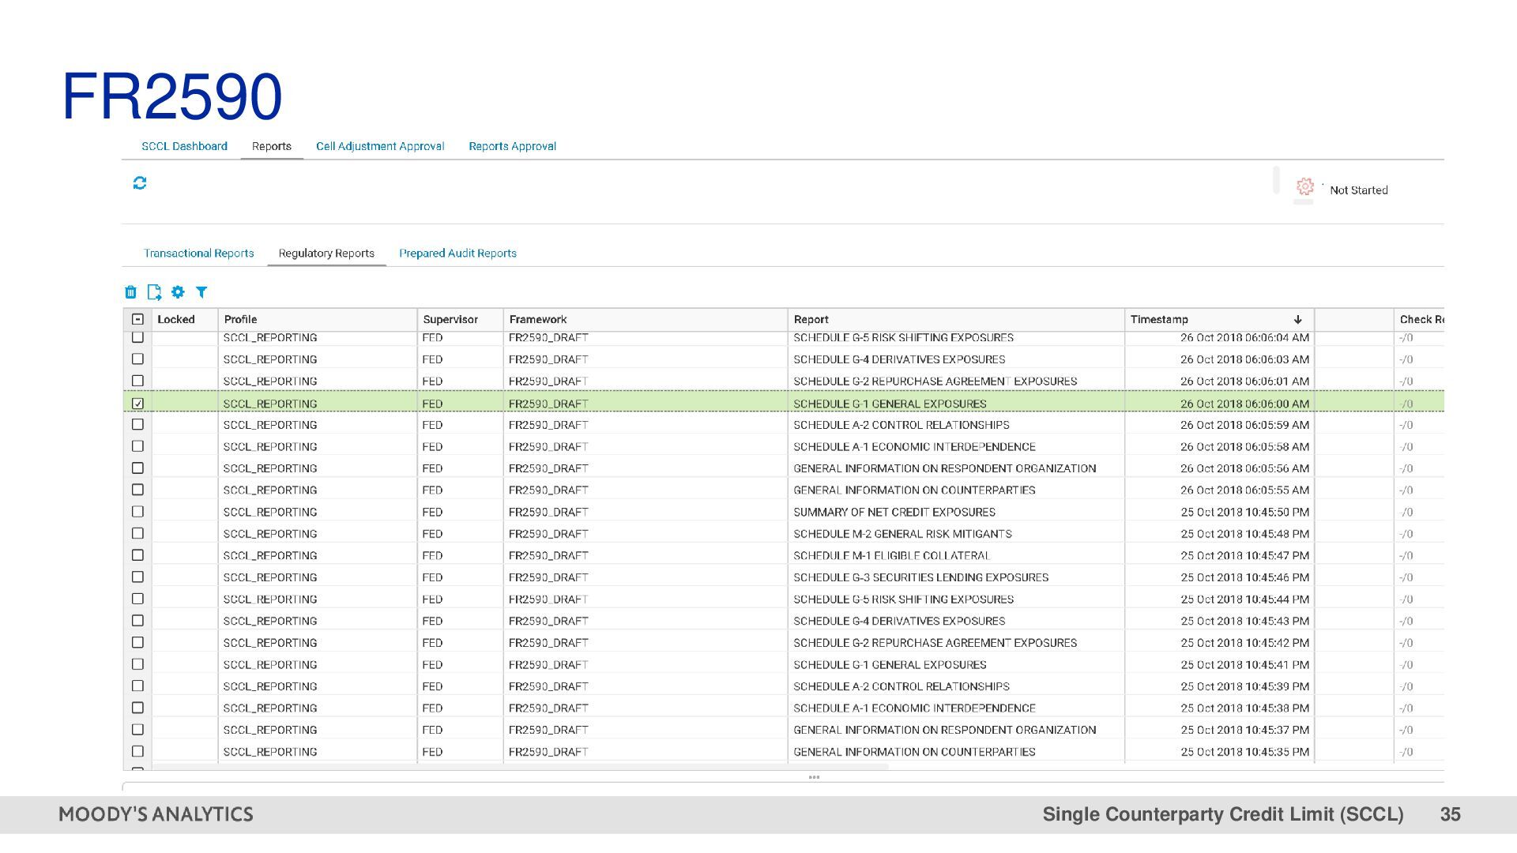
Task: Open the grid settings gear icon
Action: 178,292
